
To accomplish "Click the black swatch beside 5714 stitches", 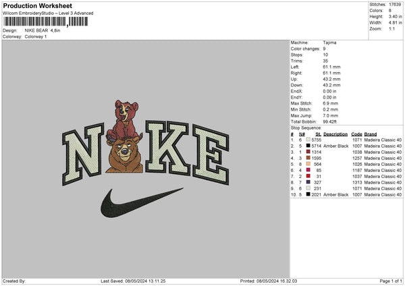I will (308, 146).
